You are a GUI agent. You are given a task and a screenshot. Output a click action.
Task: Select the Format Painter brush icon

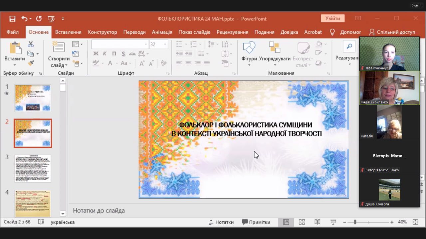coord(31,63)
